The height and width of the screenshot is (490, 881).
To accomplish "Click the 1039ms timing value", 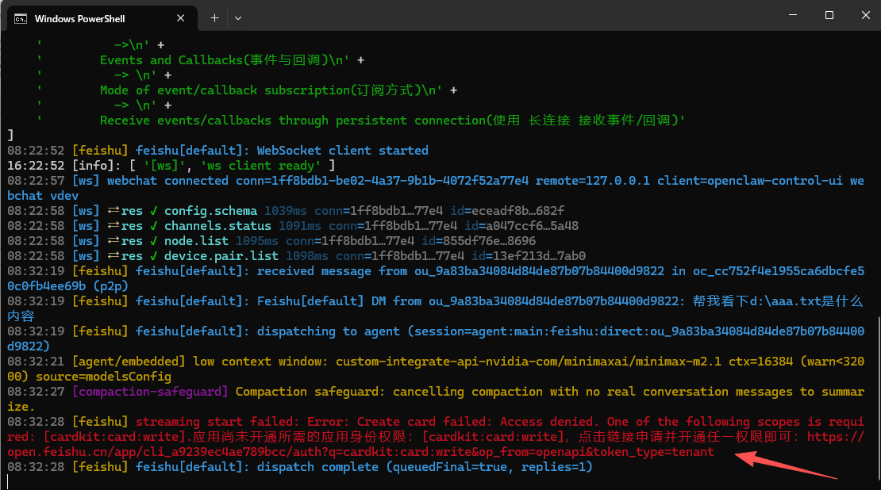I will click(286, 211).
